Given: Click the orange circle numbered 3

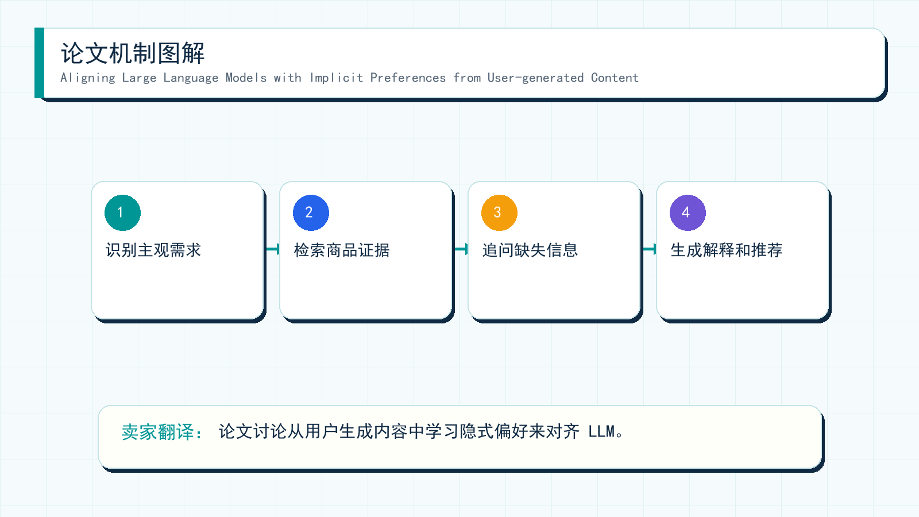Looking at the screenshot, I should pos(499,213).
